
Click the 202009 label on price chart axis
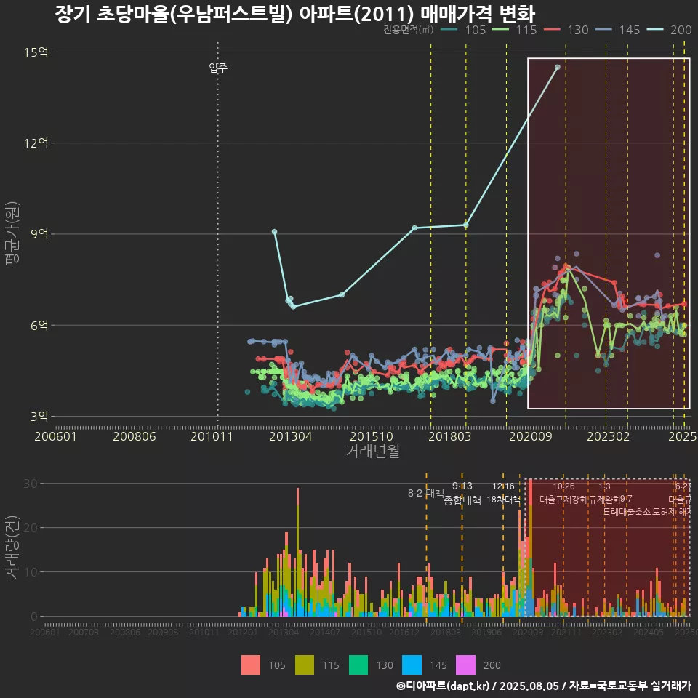pos(531,436)
